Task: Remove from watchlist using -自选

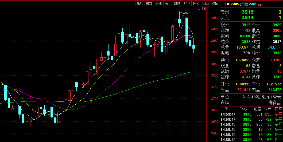Action: pyautogui.click(x=205, y=3)
